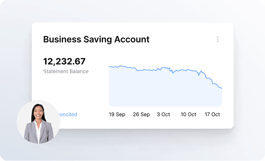Select the 19 Sep date label
Viewport: 265px width, 161px height.
click(x=117, y=114)
